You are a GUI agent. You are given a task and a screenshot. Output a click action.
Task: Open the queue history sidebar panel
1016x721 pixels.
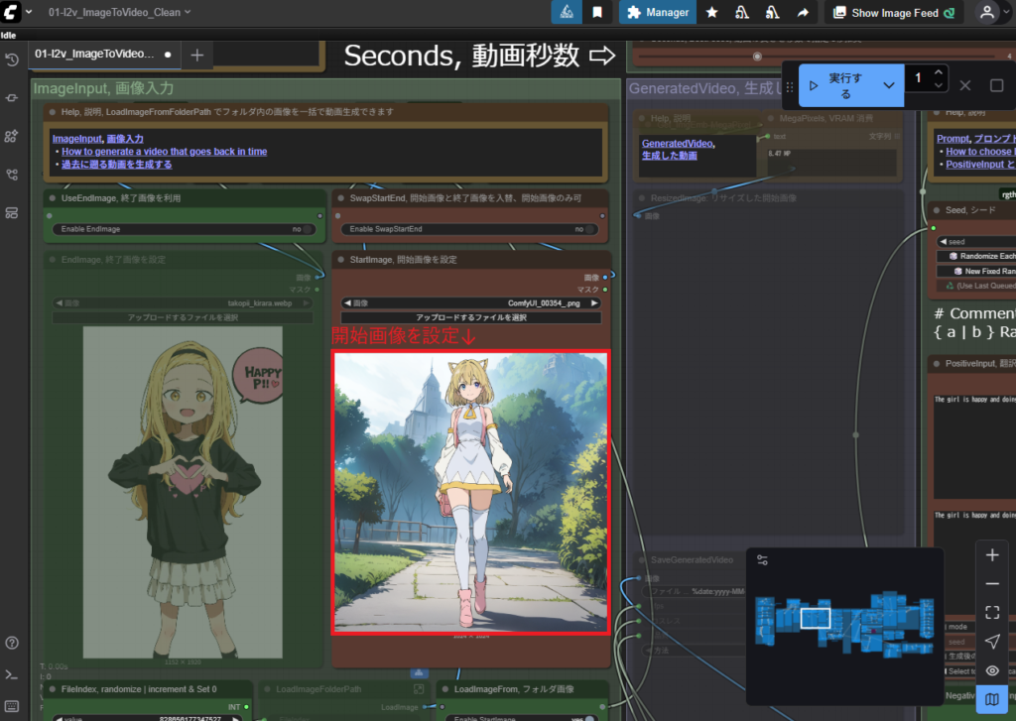pos(12,60)
